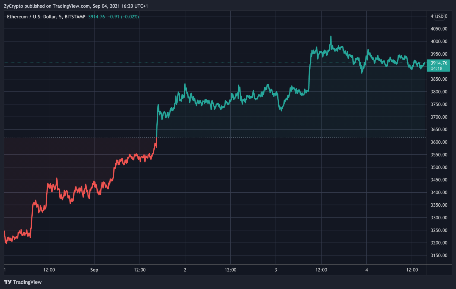Click the 4000.00 price axis label

point(439,41)
